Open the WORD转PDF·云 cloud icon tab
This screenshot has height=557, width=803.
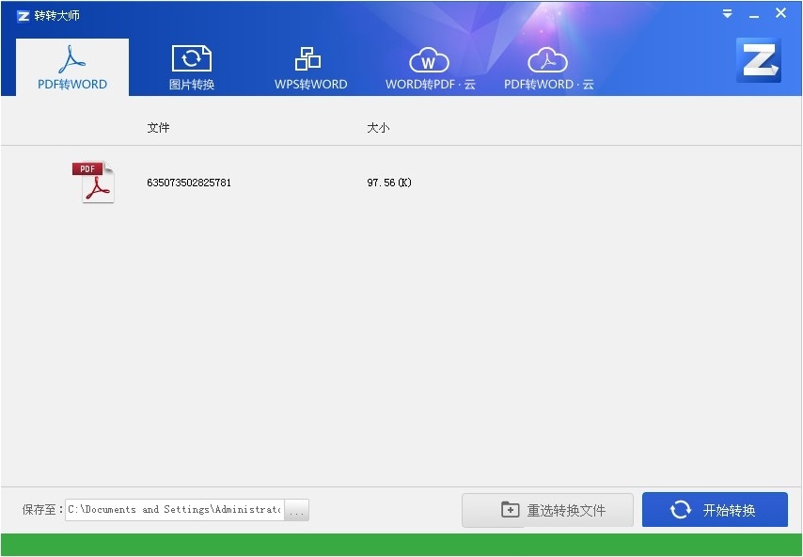pos(430,62)
